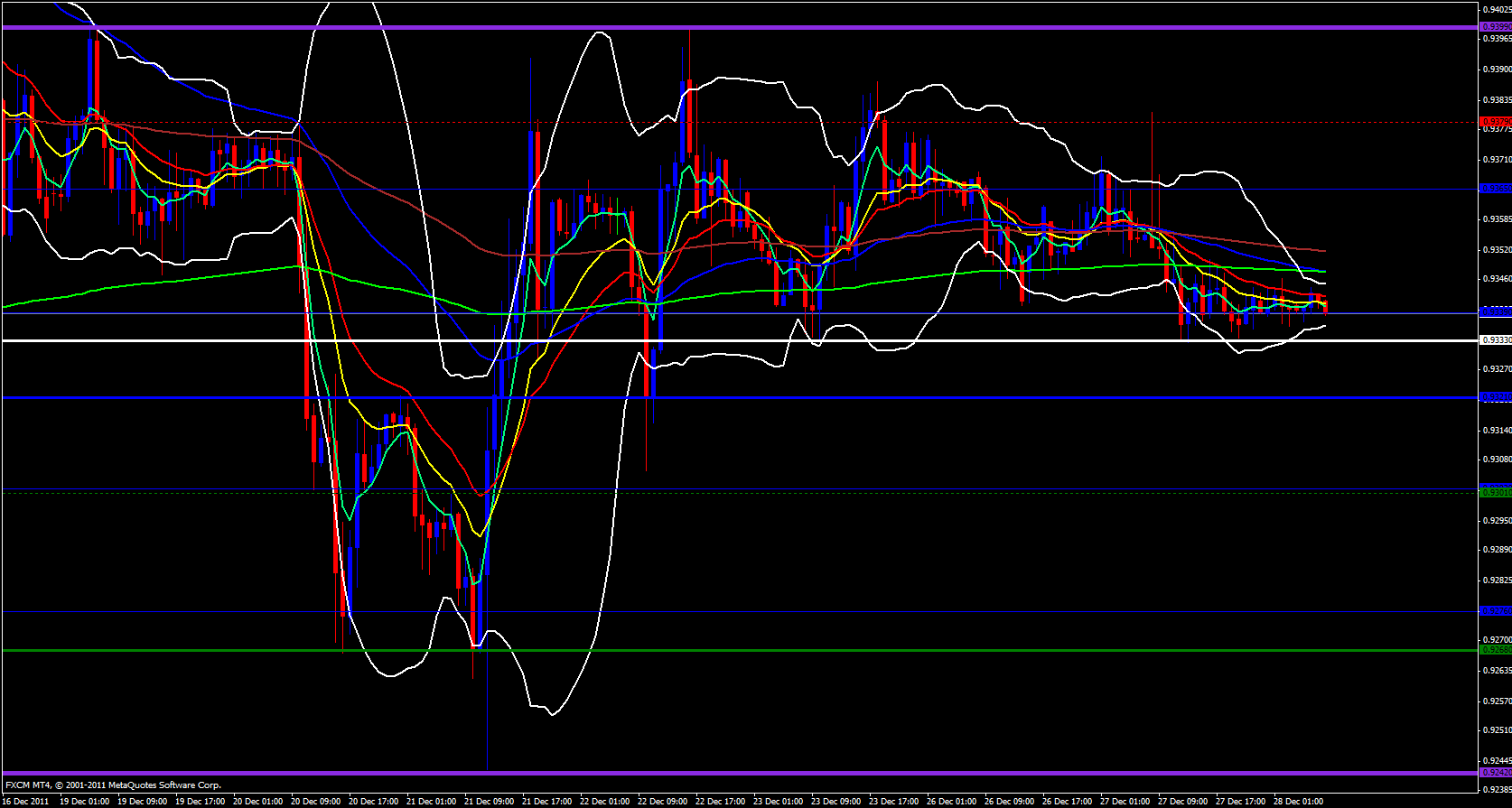Image resolution: width=1512 pixels, height=808 pixels.
Task: Click the 22 Dec 01:00 time label
Action: point(605,801)
